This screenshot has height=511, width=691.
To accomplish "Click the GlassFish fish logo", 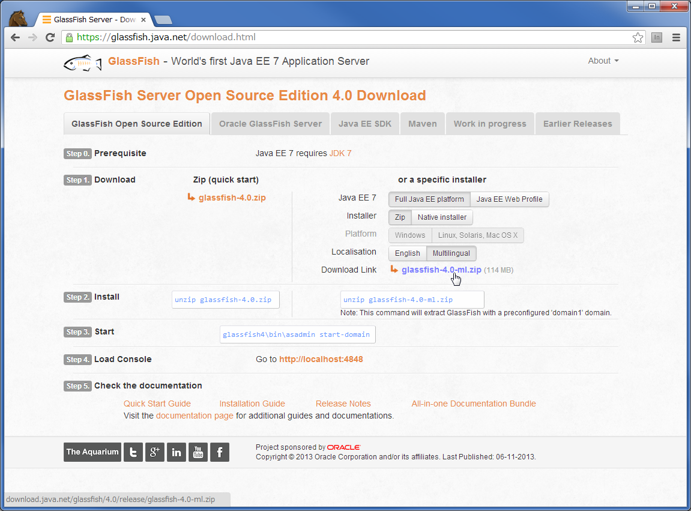I will pos(82,62).
